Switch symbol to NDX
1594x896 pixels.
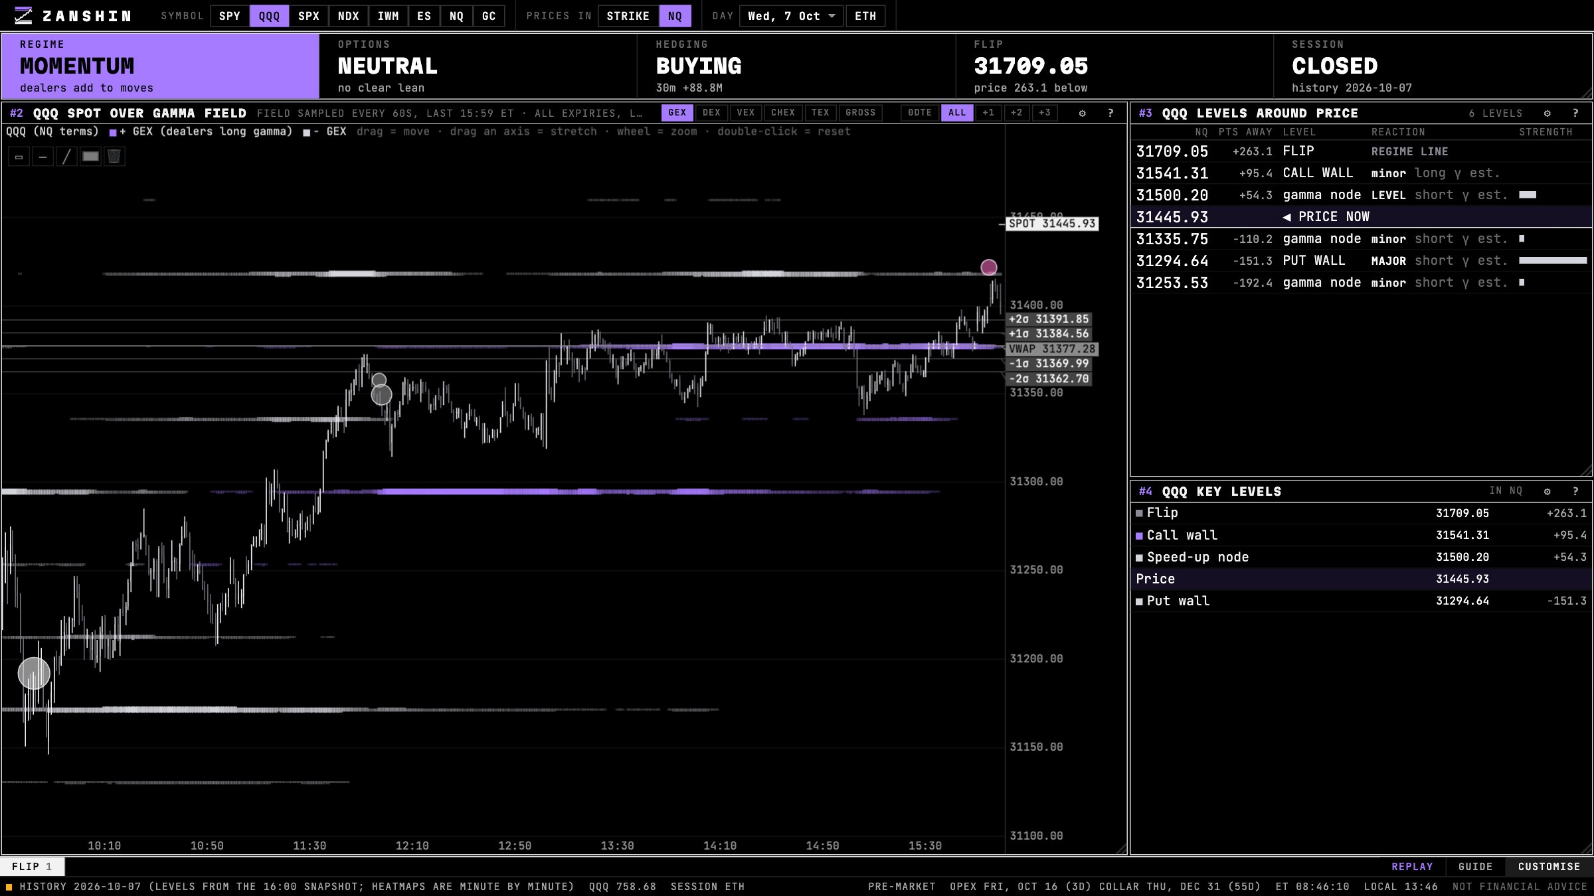click(348, 16)
